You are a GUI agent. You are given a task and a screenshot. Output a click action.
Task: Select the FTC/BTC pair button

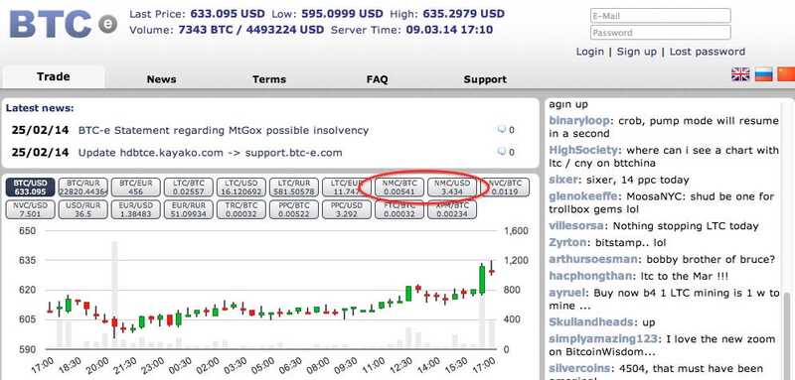coord(399,209)
